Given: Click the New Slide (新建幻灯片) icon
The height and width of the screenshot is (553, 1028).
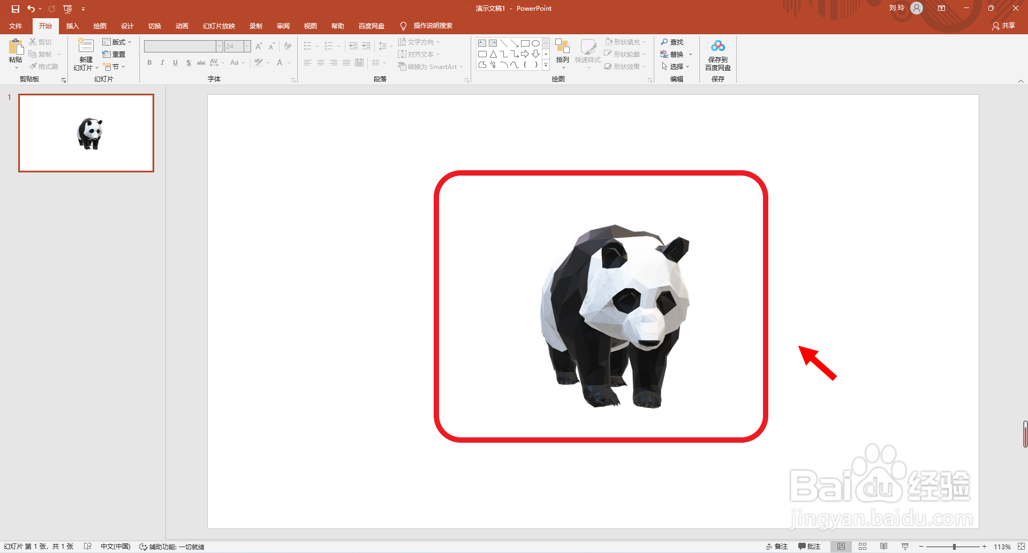Looking at the screenshot, I should pyautogui.click(x=86, y=46).
